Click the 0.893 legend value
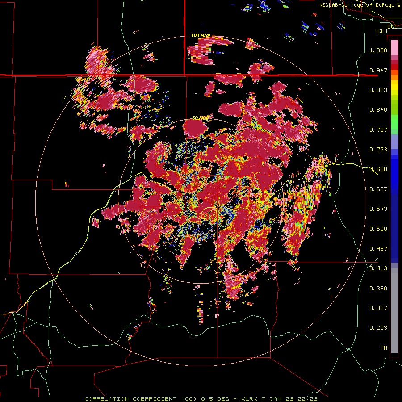 378,90
